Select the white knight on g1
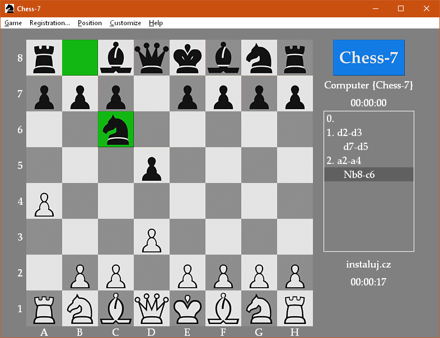440x338 pixels. point(259,308)
